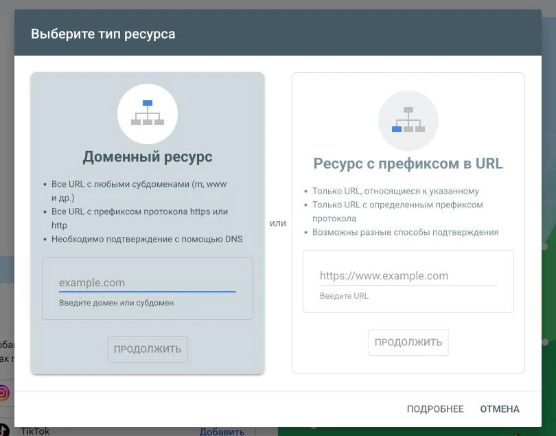Click the или separator text between cards
The image size is (556, 436).
tap(277, 224)
